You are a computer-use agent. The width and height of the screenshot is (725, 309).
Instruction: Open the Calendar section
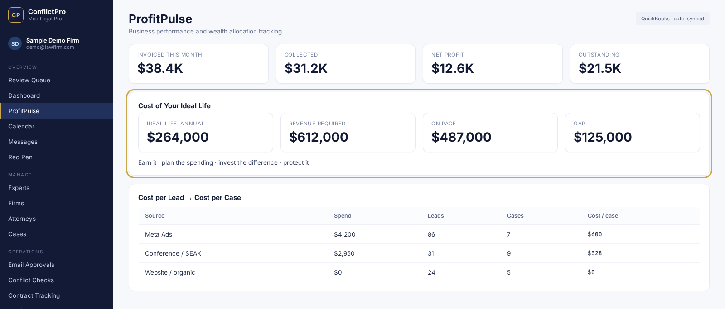click(57, 126)
